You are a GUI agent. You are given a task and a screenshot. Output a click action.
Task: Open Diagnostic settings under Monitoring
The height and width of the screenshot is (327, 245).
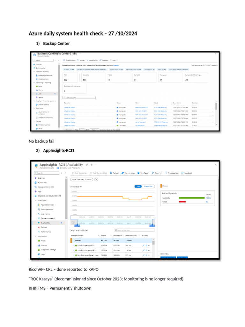tap(48, 250)
